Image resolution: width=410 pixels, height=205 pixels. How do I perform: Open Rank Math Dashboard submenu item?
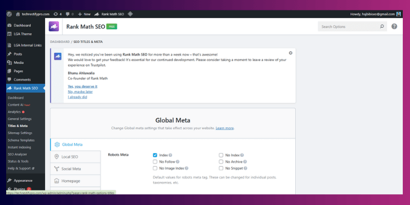[16, 98]
